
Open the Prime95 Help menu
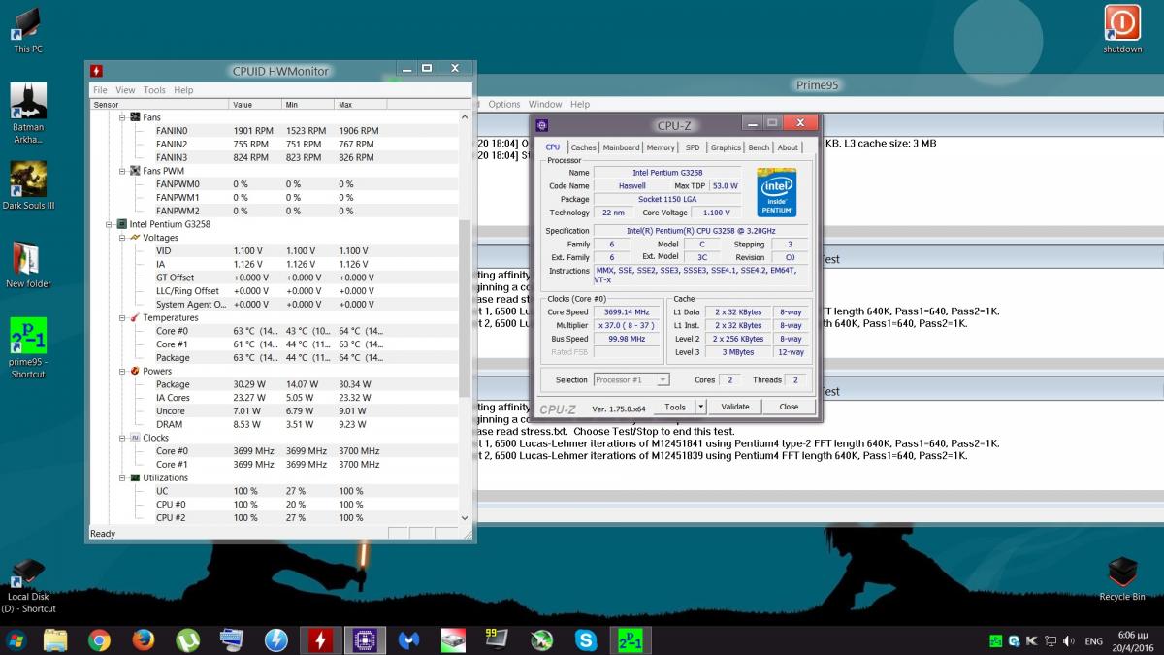(580, 104)
